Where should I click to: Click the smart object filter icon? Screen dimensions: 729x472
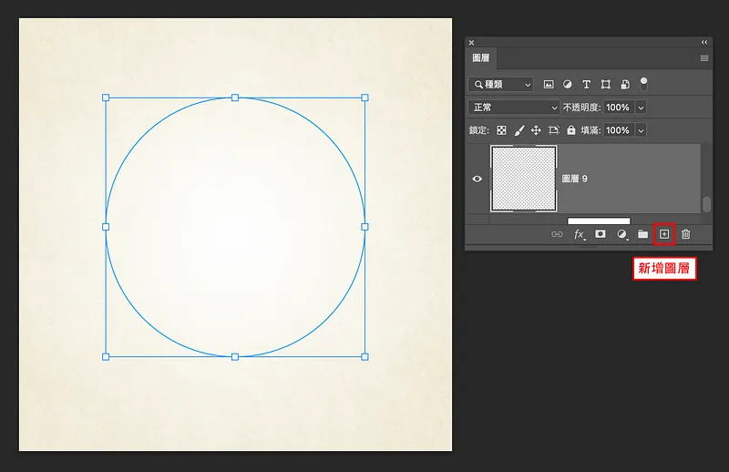tap(625, 84)
